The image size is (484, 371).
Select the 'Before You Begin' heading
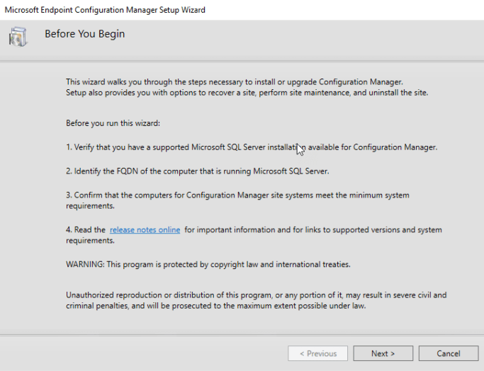[x=85, y=33]
